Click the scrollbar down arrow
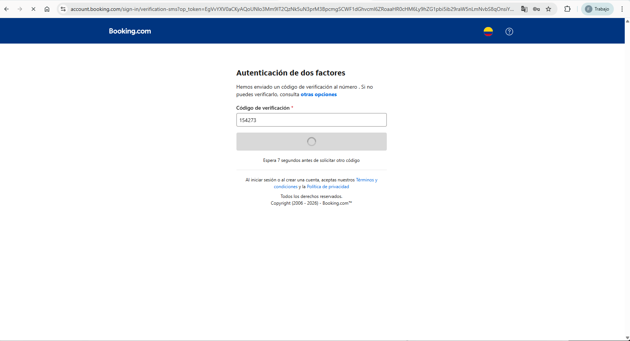The image size is (630, 341). coord(627,338)
